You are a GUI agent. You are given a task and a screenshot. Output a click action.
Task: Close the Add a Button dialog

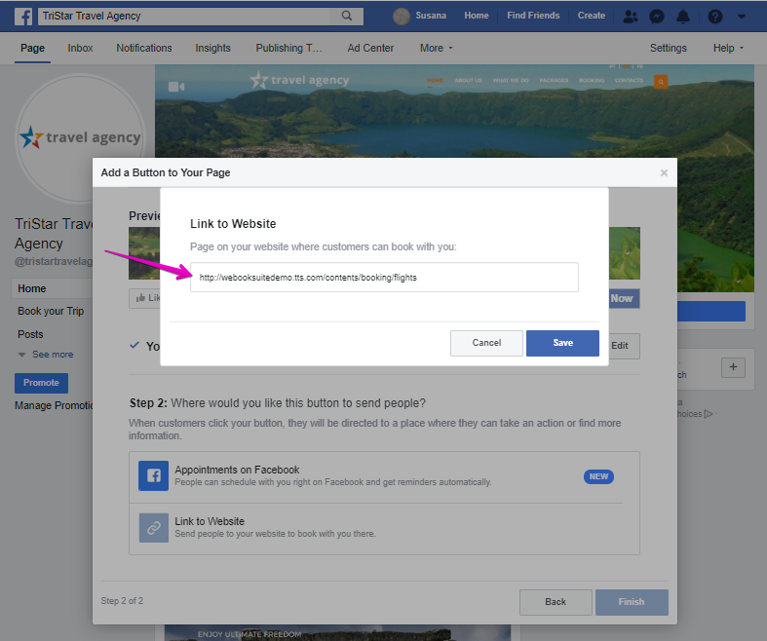[x=664, y=172]
